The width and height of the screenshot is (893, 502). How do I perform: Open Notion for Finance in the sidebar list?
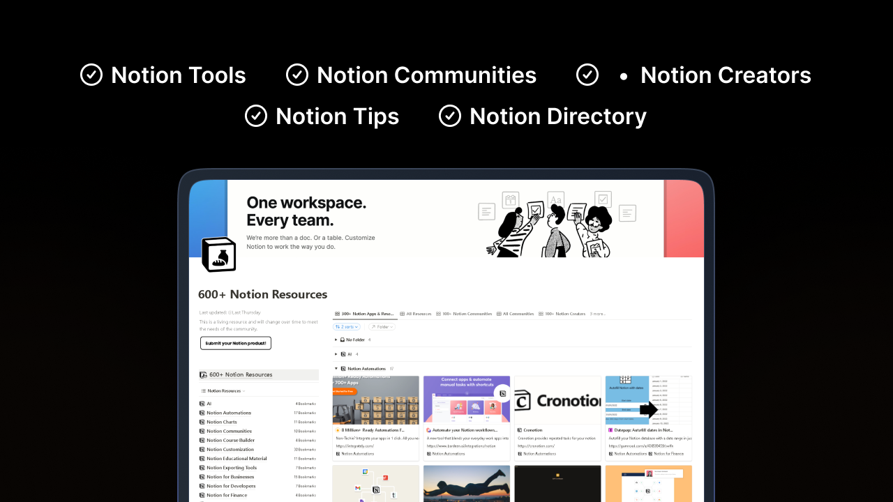[x=227, y=495]
